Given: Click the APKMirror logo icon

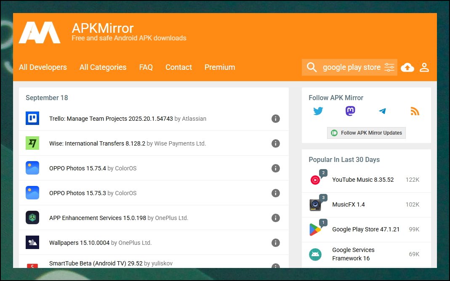Looking at the screenshot, I should 40,32.
